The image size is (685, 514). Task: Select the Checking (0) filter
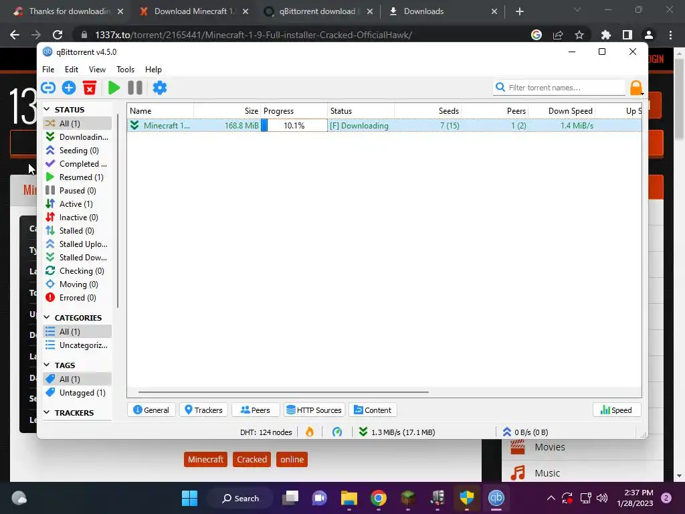click(78, 271)
